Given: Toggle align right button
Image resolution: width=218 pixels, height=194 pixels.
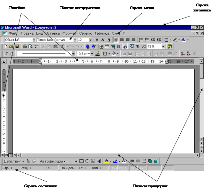Looking at the screenshot, I should coord(128,40).
